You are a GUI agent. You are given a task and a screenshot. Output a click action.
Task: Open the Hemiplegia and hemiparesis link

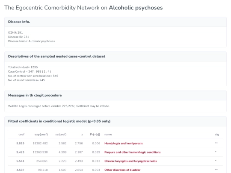[x=124, y=143]
